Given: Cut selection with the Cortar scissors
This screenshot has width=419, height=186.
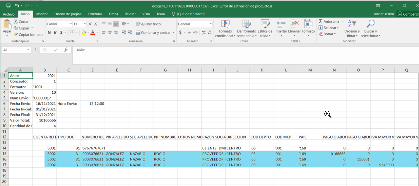Looking at the screenshot, I should point(21,22).
